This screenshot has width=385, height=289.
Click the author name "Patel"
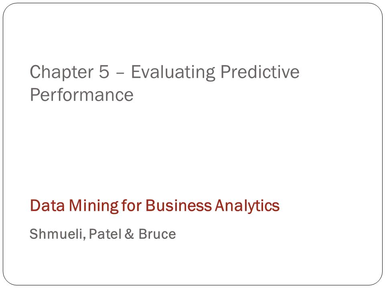[x=105, y=234]
